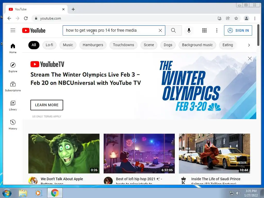Select the YouTube browser tab
264x198 pixels.
pyautogui.click(x=37, y=9)
